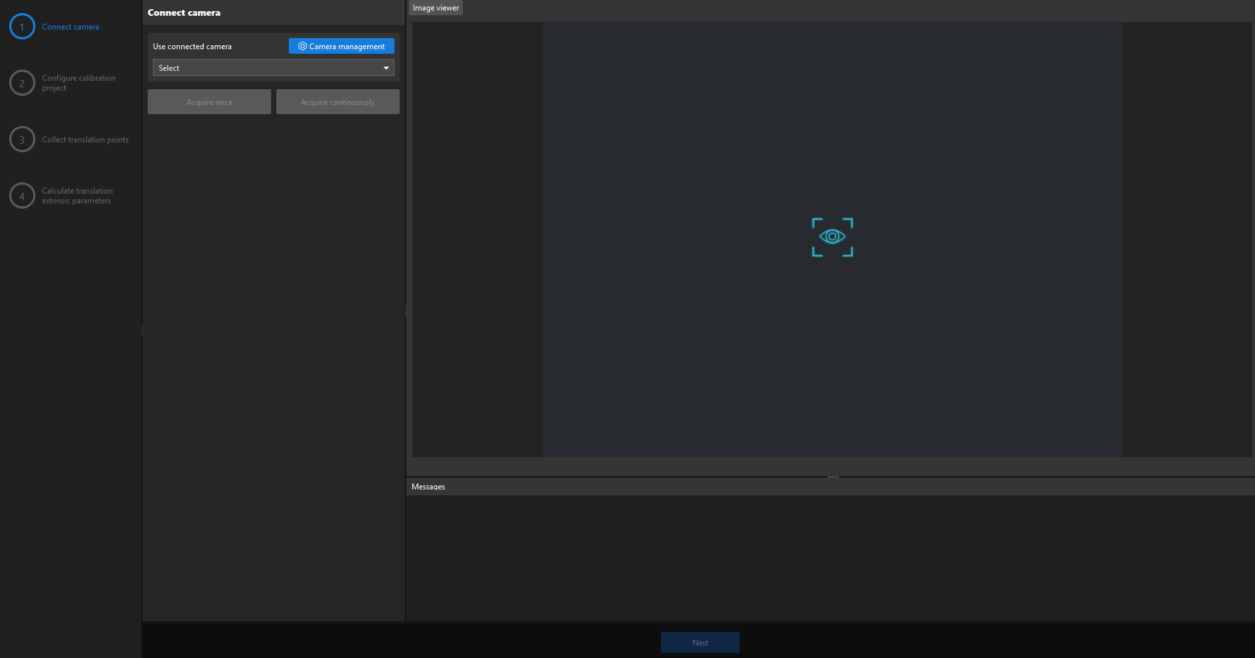Click the step 2 circle icon
This screenshot has height=658, width=1255.
[x=22, y=83]
